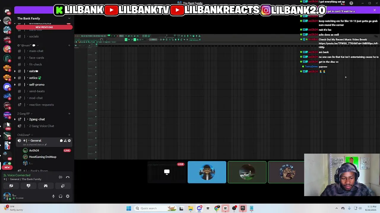Select the NBA logo server icon
The image size is (380, 213).
(x=7, y=145)
